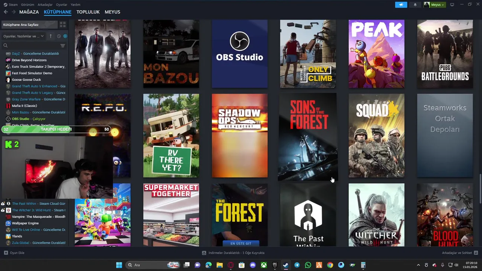Open the RV There Yet? cover
482x271 pixels.
171,135
